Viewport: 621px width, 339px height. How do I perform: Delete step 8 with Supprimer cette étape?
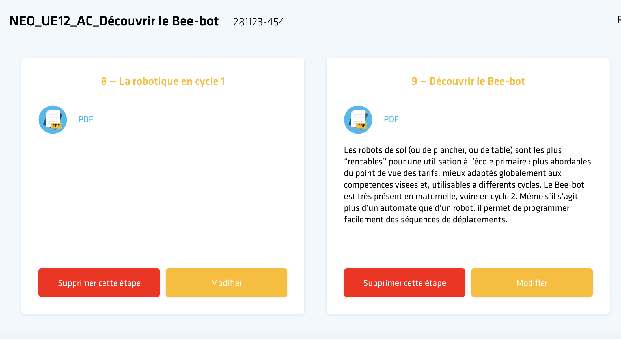(x=99, y=282)
